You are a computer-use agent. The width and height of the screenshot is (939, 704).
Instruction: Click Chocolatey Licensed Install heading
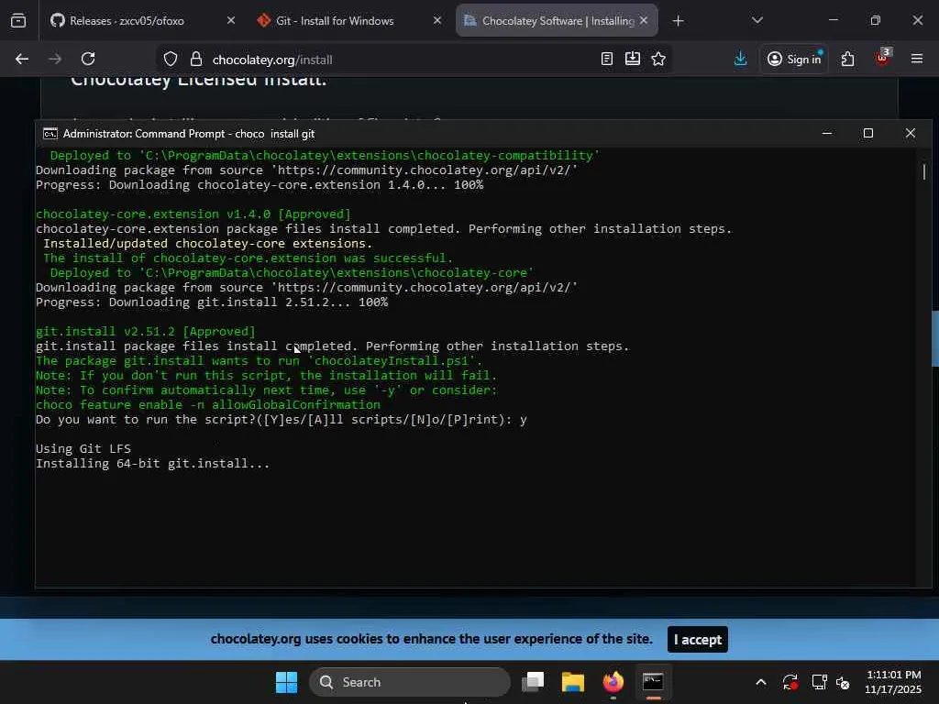pos(198,81)
